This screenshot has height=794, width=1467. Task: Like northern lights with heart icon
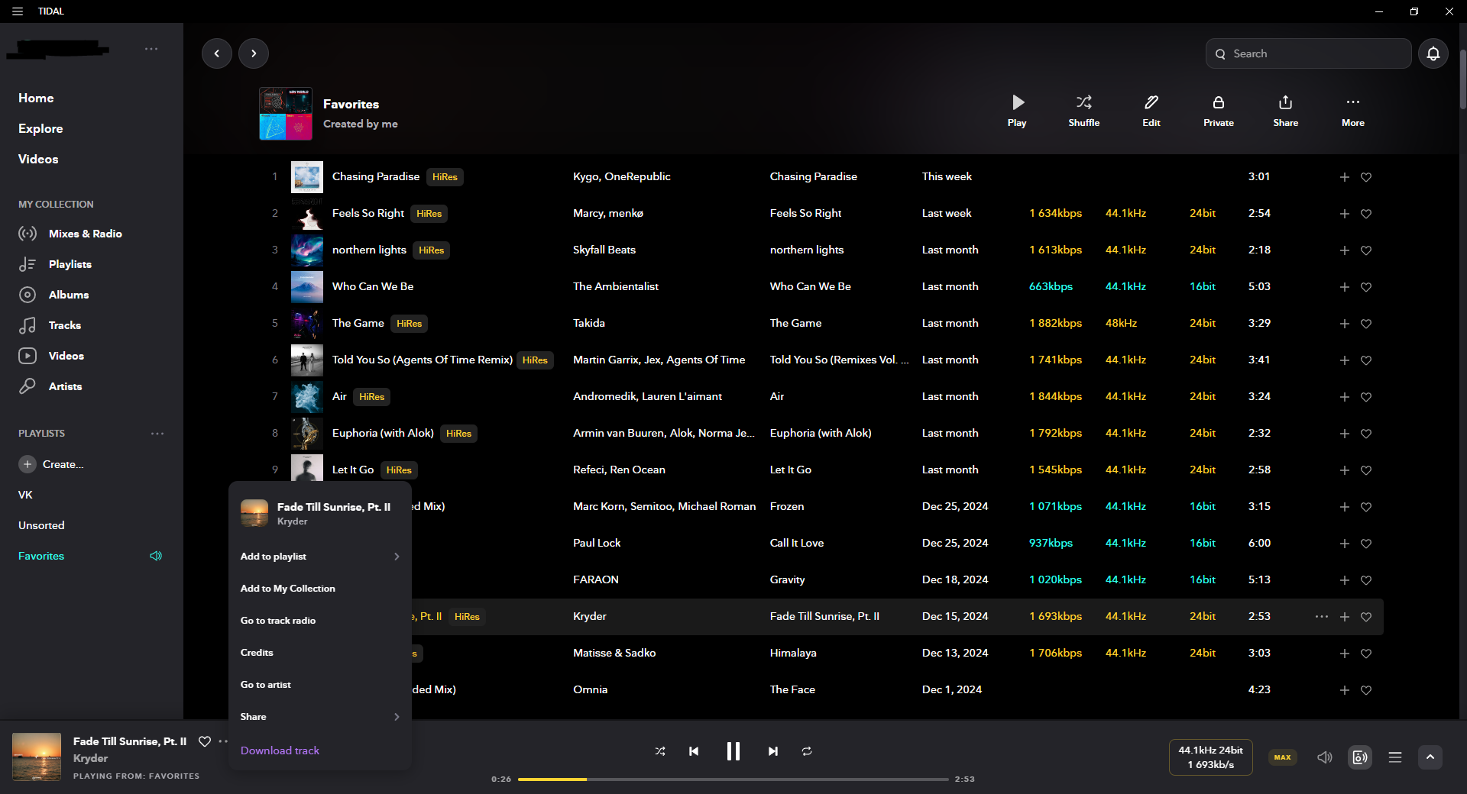coord(1366,250)
